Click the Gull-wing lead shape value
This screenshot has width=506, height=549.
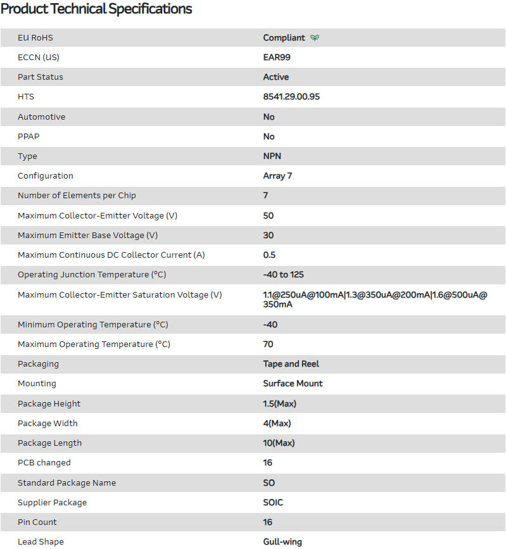coord(282,542)
